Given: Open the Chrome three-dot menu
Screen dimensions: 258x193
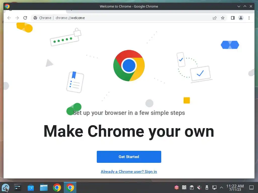Looking at the screenshot, I should [249, 18].
